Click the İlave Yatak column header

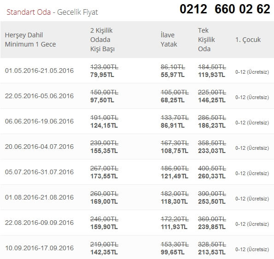[x=169, y=40]
